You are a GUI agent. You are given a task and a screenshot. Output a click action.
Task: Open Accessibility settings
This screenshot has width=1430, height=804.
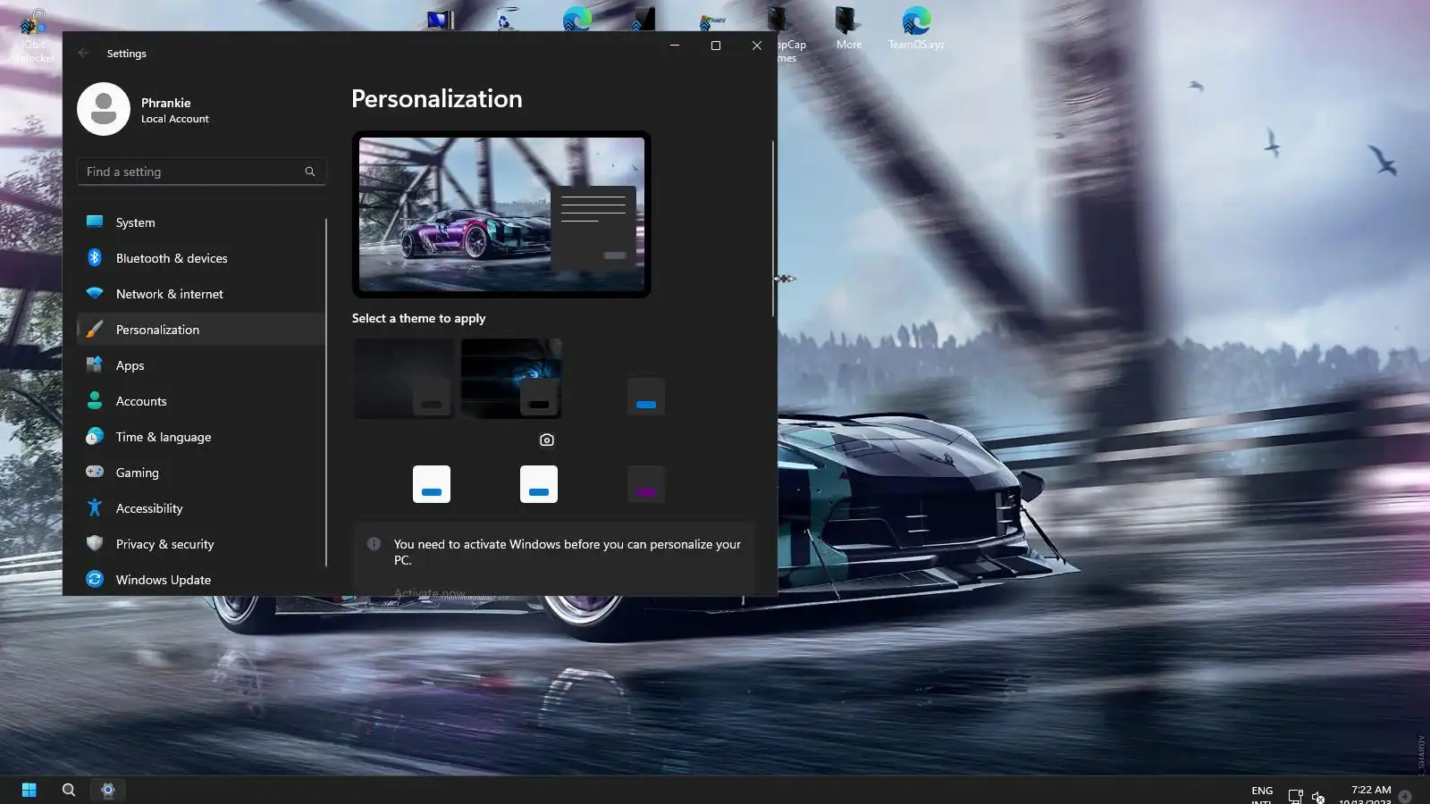pos(201,508)
